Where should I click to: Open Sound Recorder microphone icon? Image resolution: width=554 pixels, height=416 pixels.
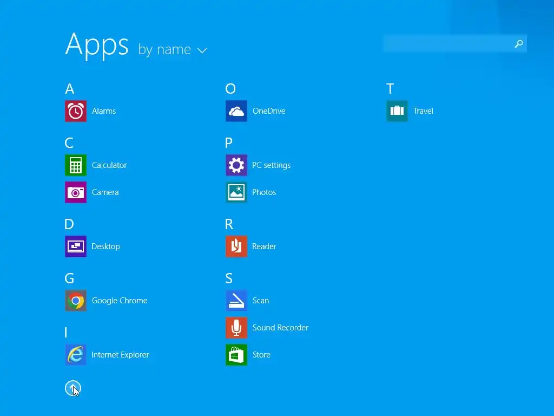236,328
